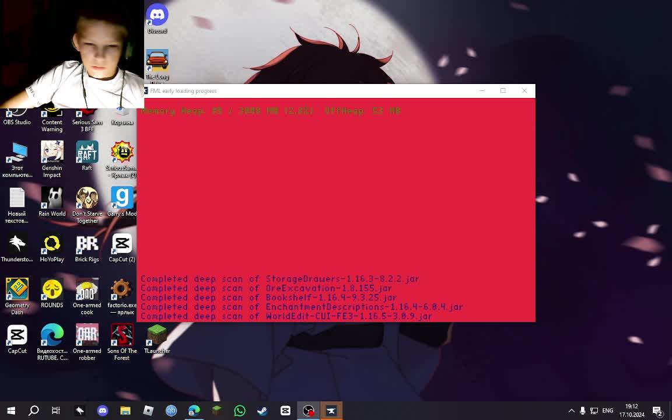Select the One-armed robber desktop icon
Screen dimensions: 672x420
pyautogui.click(x=87, y=342)
